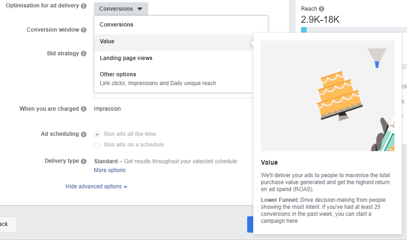Click the partially visible Back button
Screen dimensions: 407x240
7,224
